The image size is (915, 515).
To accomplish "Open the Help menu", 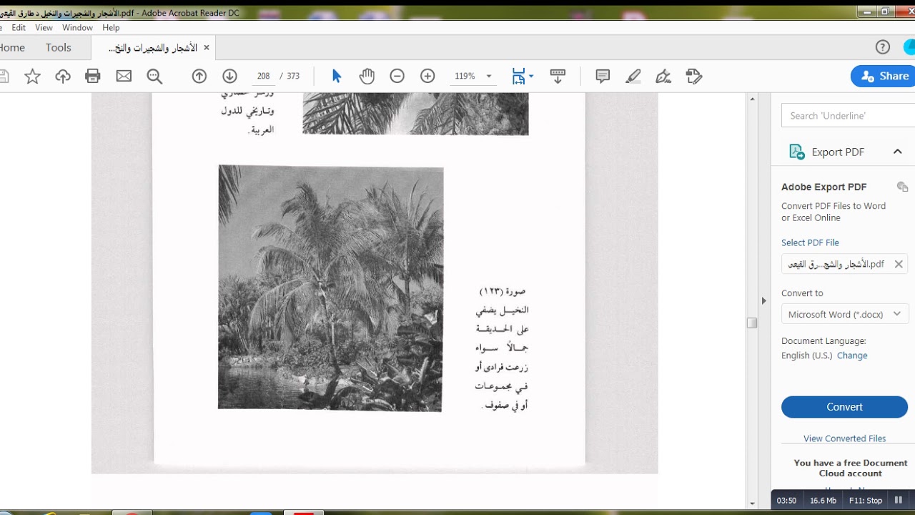I will [x=111, y=28].
